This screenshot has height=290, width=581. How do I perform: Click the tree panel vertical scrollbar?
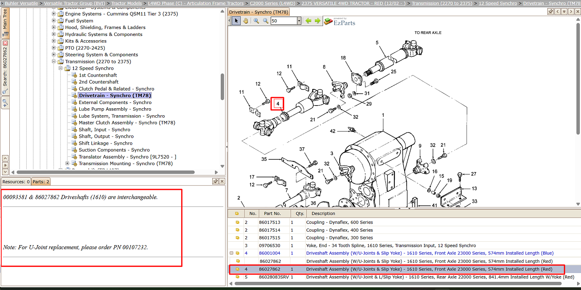tap(222, 87)
